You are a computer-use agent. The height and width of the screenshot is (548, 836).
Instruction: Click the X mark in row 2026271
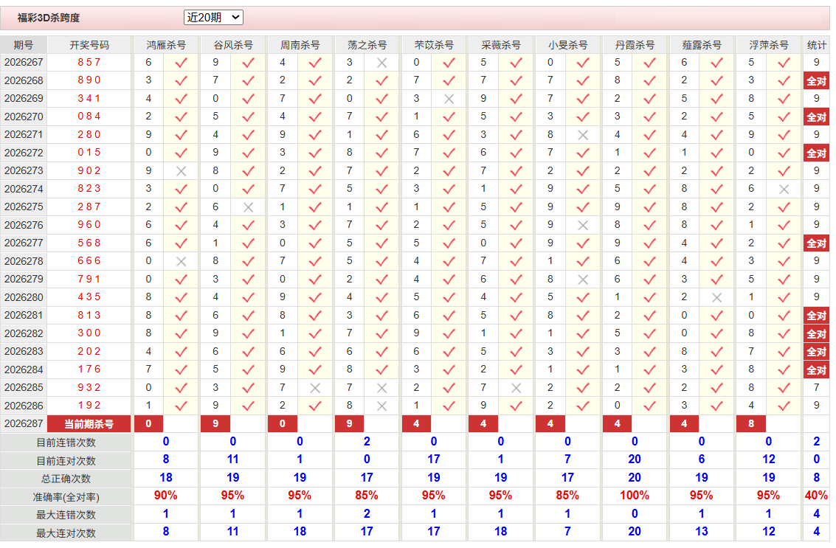point(583,135)
